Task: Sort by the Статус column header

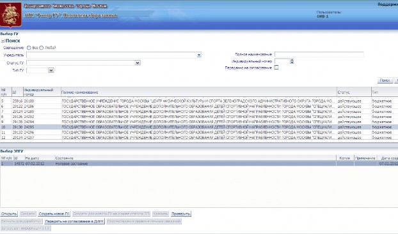Action: coord(354,92)
